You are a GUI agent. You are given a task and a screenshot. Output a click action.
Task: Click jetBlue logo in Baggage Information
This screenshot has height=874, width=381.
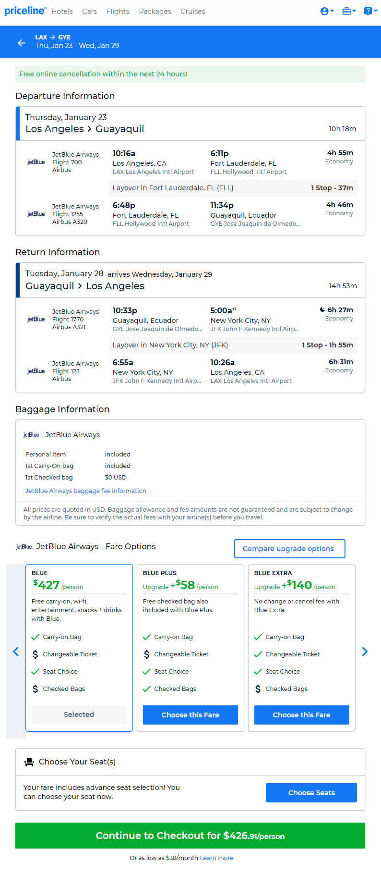(31, 435)
